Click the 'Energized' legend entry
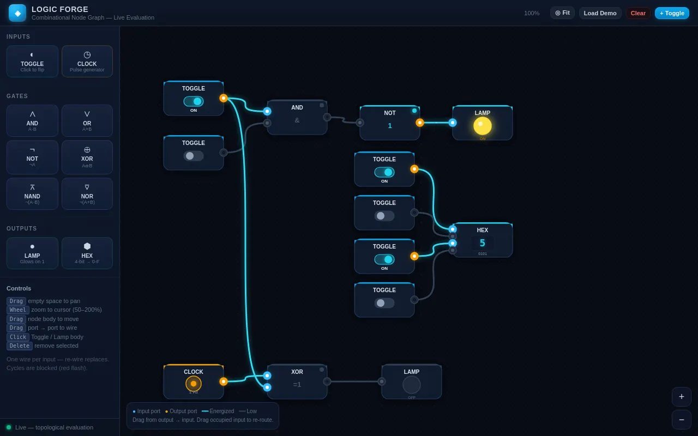Screen dimensions: 698x436 (218, 411)
